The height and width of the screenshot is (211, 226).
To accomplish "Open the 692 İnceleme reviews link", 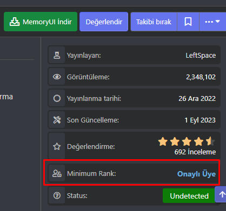I will coord(195,152).
